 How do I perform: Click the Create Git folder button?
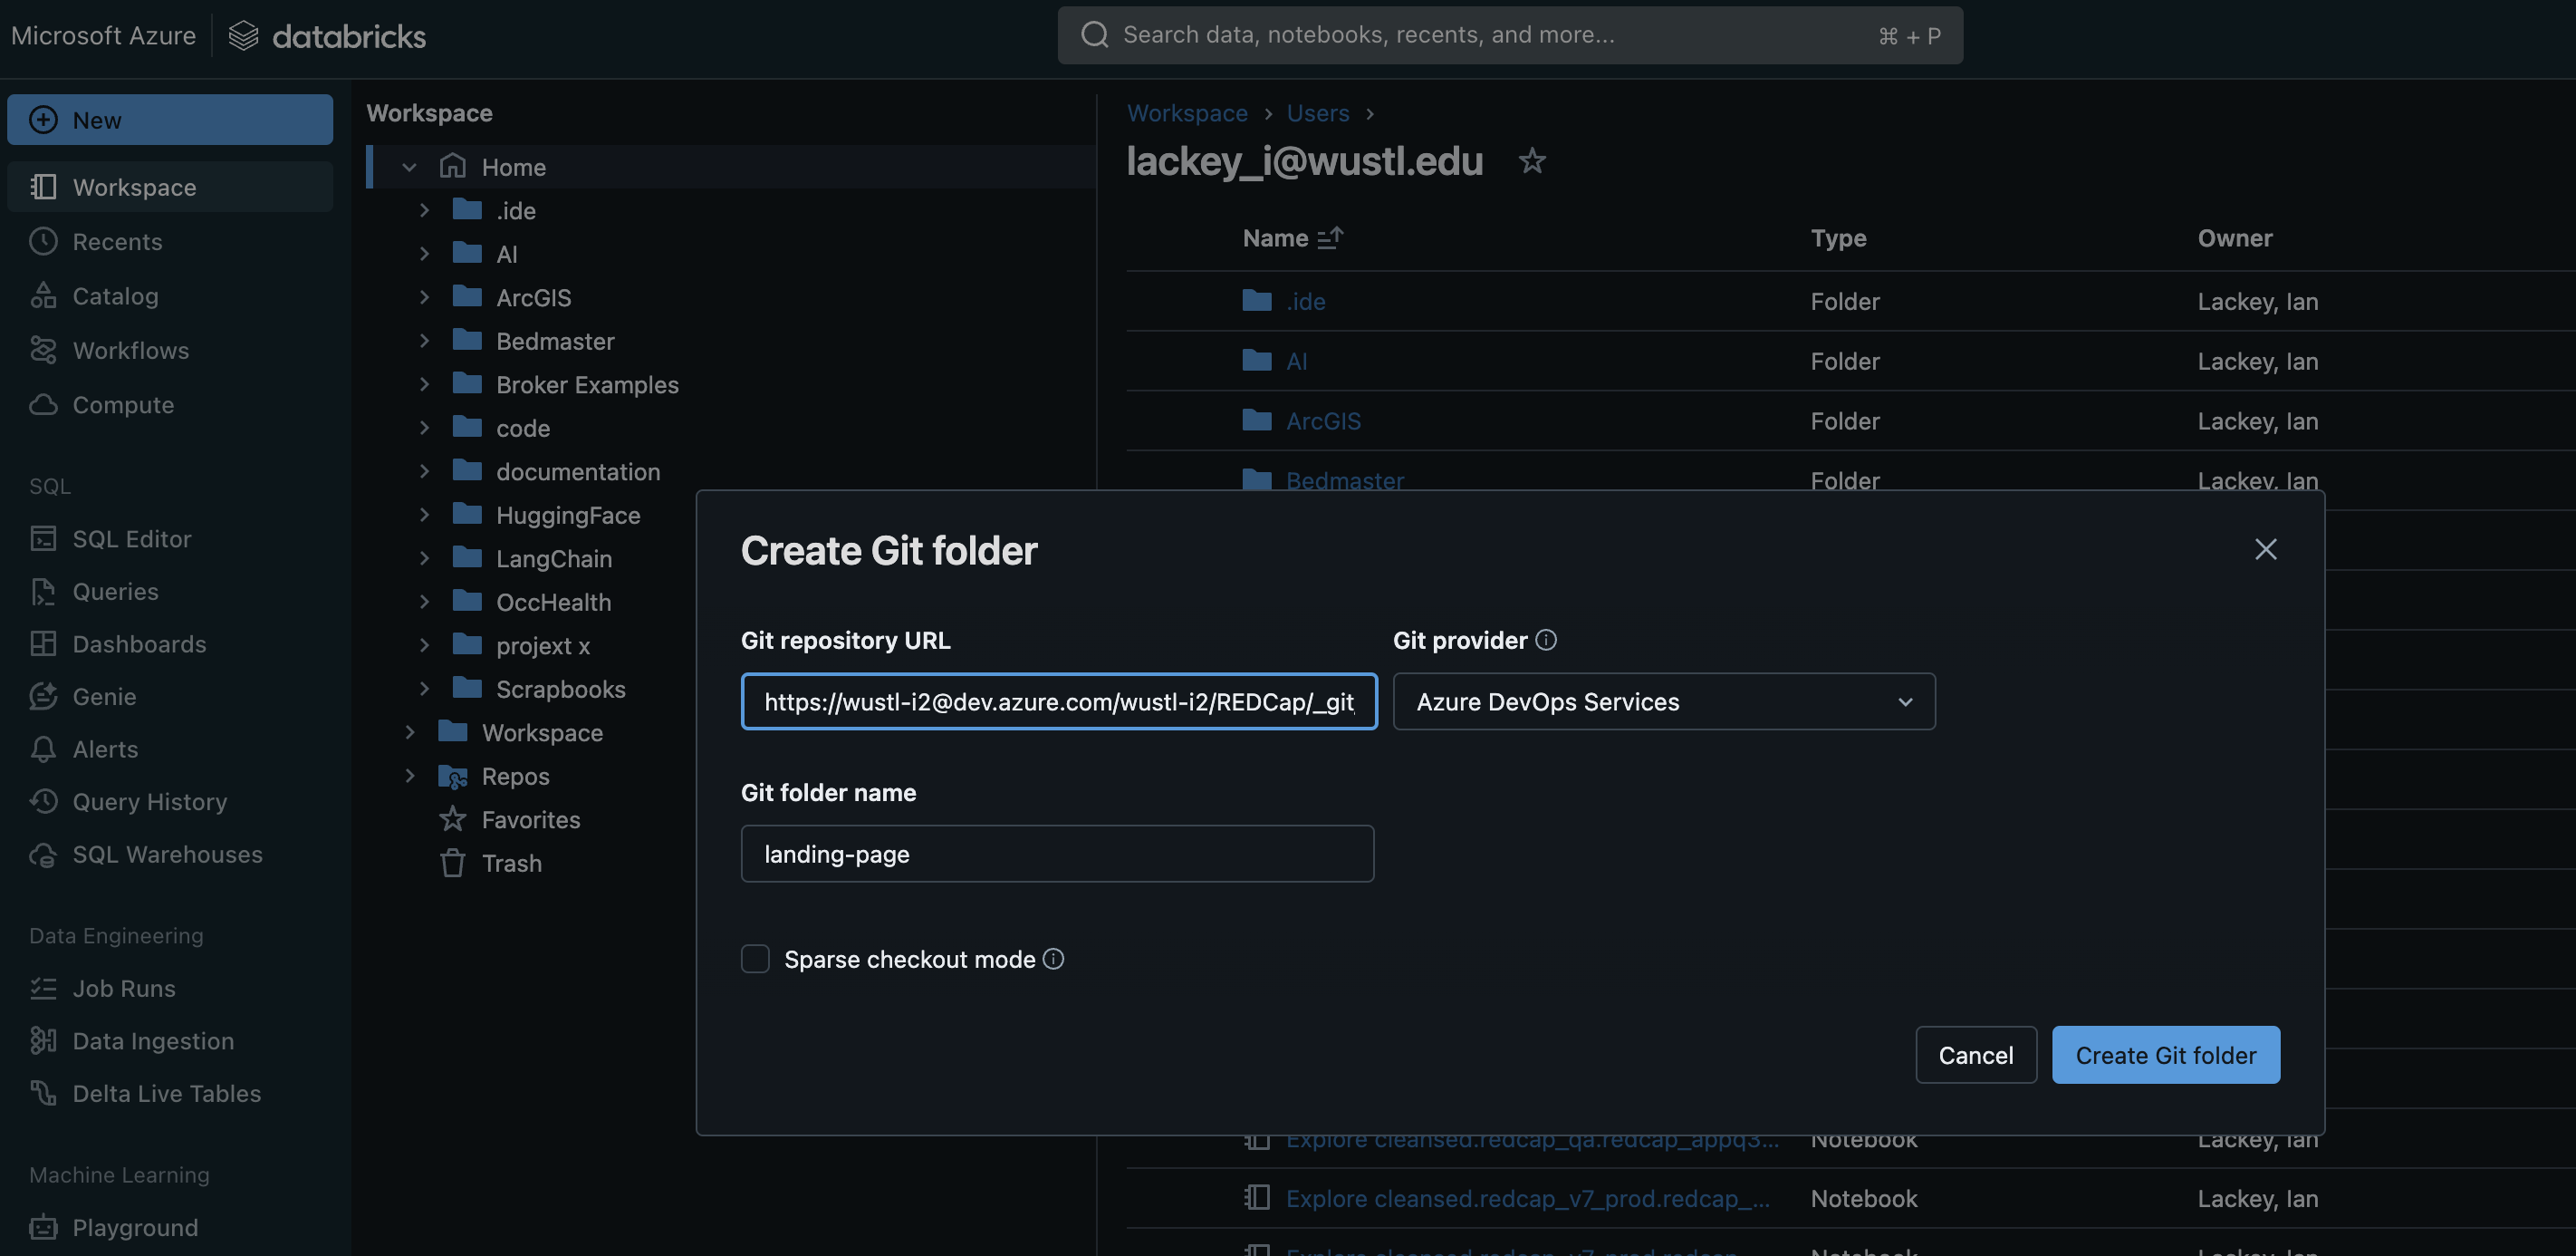coord(2165,1055)
